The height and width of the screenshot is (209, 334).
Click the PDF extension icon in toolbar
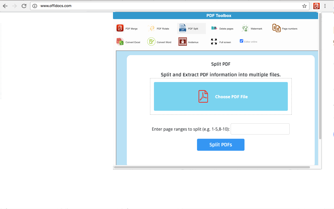click(316, 6)
